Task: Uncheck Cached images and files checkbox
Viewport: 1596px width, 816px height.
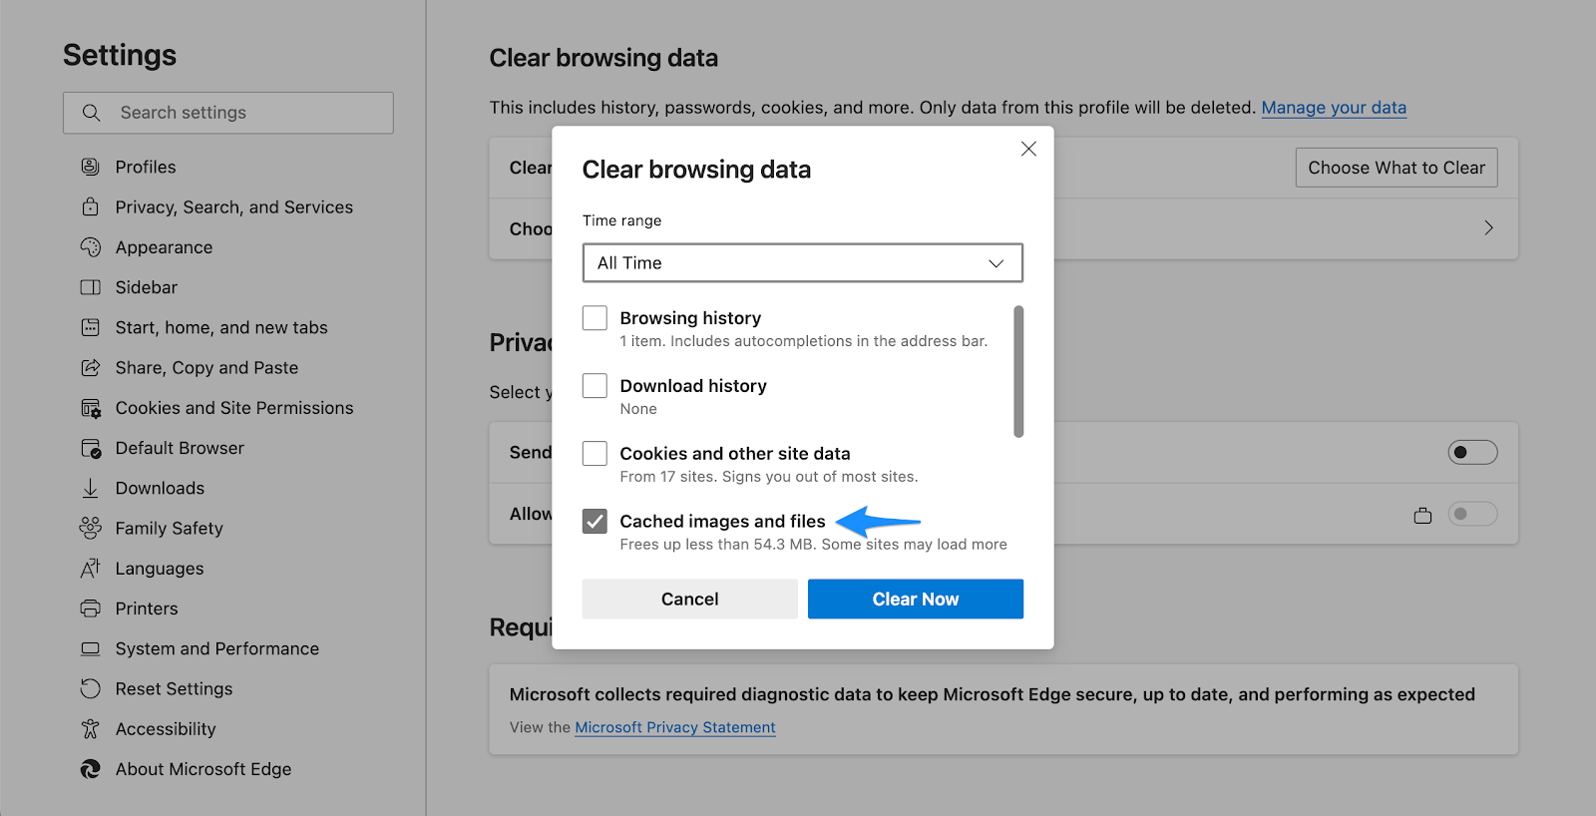Action: pos(595,521)
